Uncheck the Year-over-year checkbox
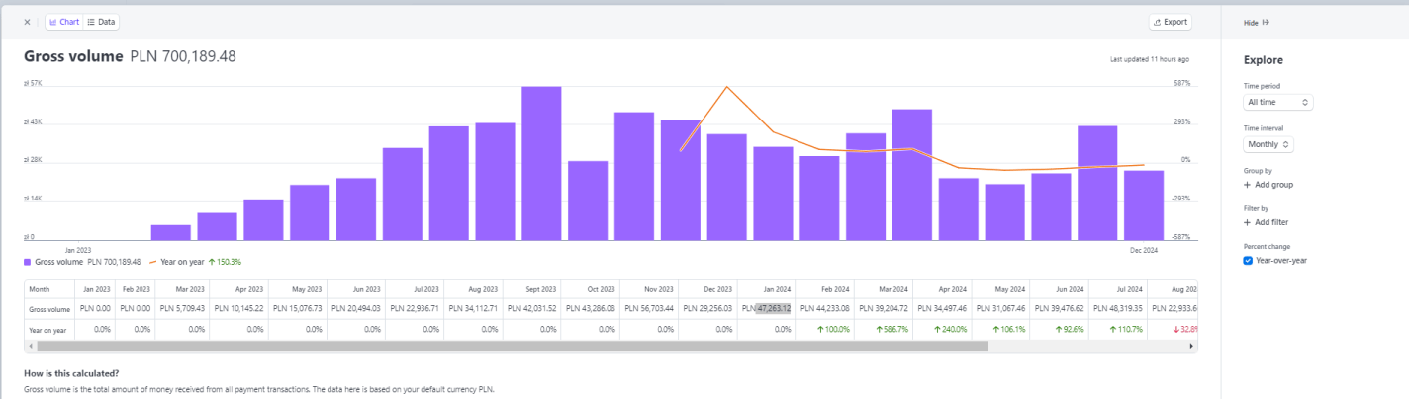The image size is (1409, 399). (1249, 261)
